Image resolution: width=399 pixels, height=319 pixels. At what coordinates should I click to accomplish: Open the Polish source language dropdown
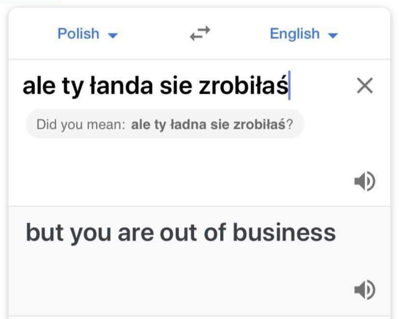88,34
